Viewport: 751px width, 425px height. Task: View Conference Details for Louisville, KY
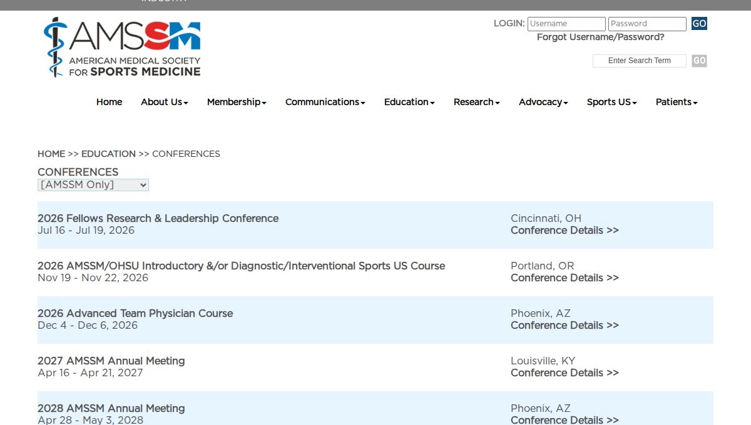[565, 372]
